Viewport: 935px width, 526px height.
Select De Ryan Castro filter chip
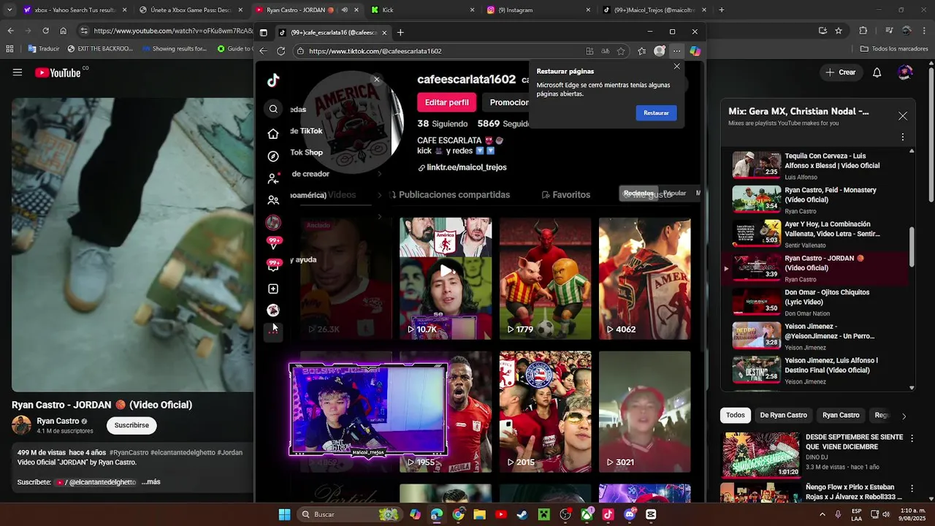coord(783,415)
